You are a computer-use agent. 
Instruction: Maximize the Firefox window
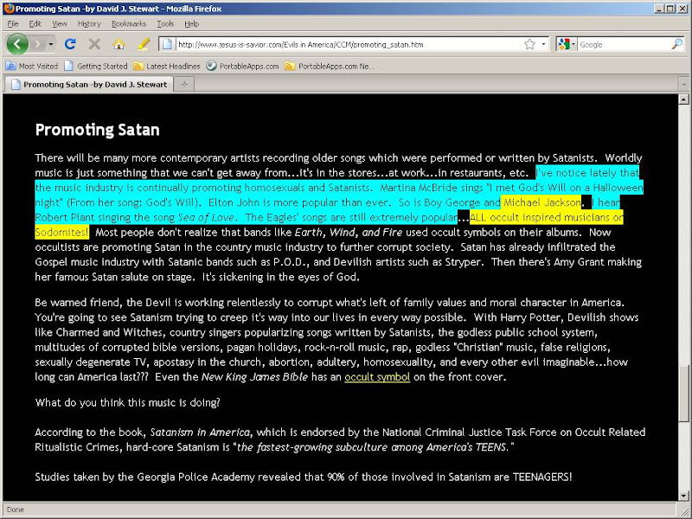tap(670, 9)
